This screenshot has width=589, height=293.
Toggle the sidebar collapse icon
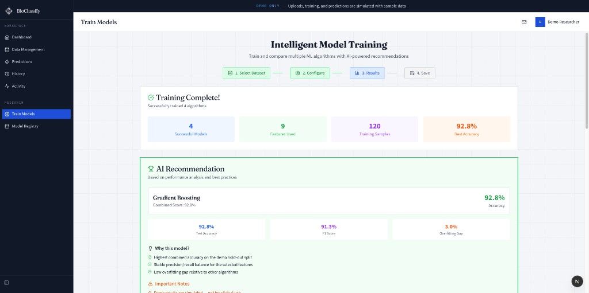point(6,283)
